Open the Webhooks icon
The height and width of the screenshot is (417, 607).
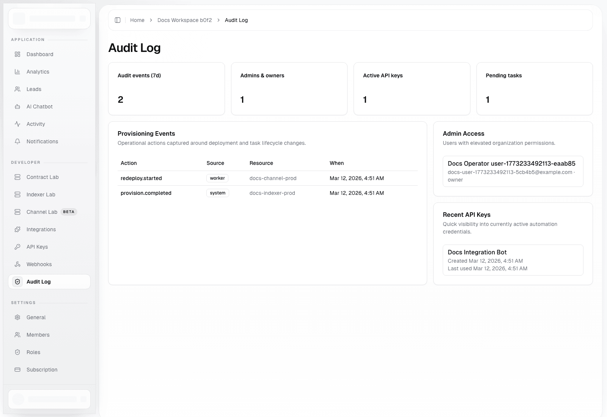(17, 264)
